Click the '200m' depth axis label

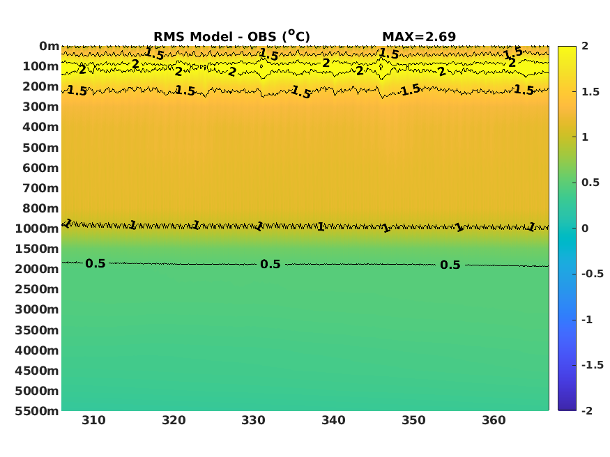(40, 86)
